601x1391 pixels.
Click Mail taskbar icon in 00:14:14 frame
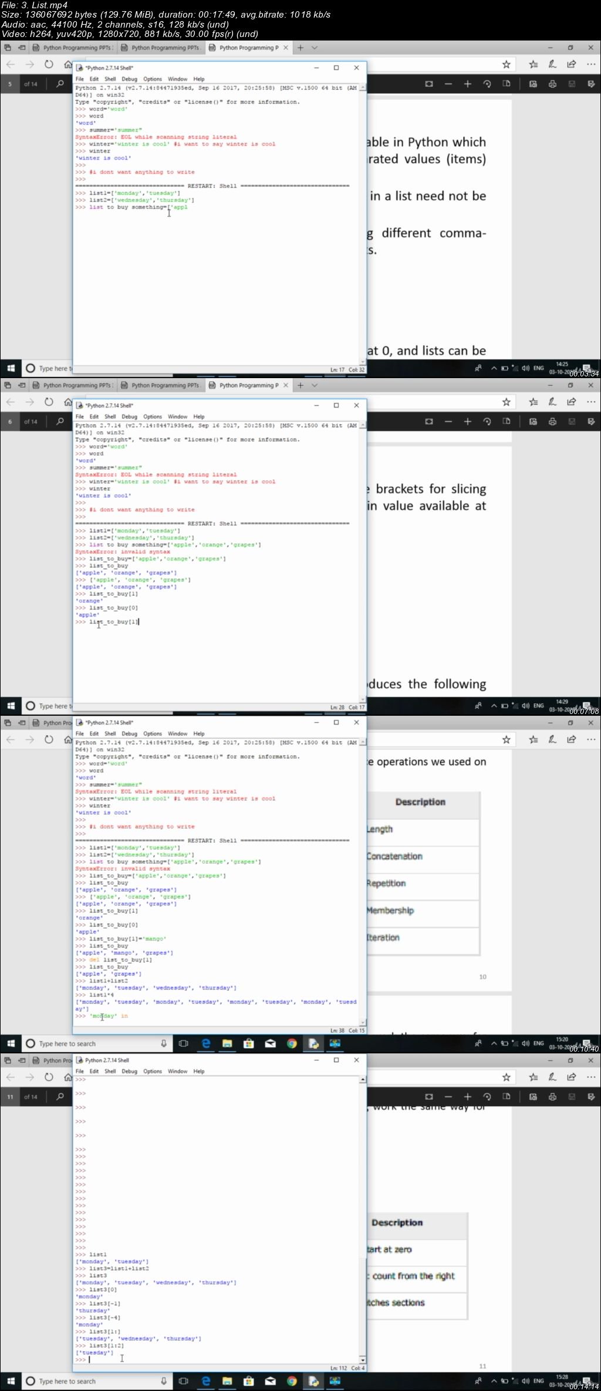tap(271, 1381)
